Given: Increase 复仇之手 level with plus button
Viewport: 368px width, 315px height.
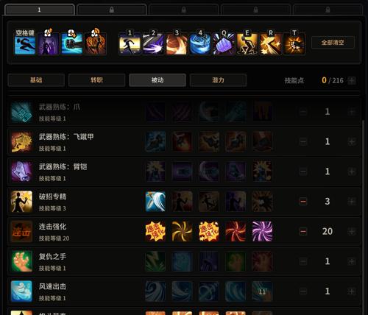Looking at the screenshot, I should (352, 261).
